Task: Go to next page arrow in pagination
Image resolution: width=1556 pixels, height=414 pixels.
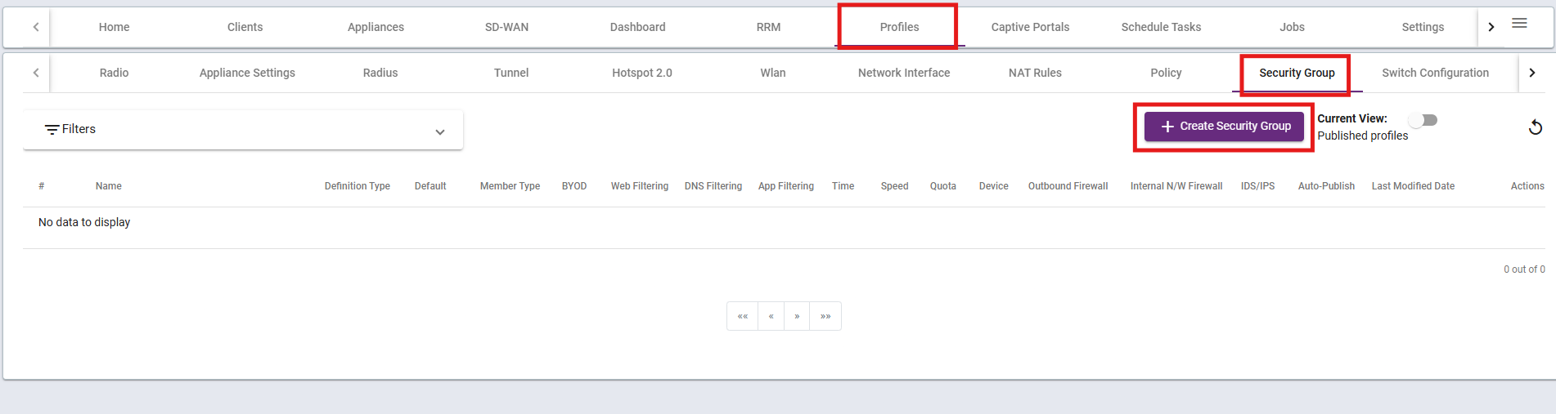Action: click(797, 316)
